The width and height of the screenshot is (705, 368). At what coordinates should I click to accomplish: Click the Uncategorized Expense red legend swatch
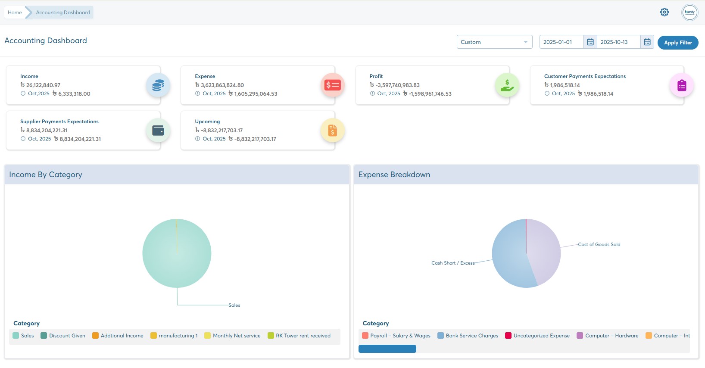pyautogui.click(x=508, y=336)
